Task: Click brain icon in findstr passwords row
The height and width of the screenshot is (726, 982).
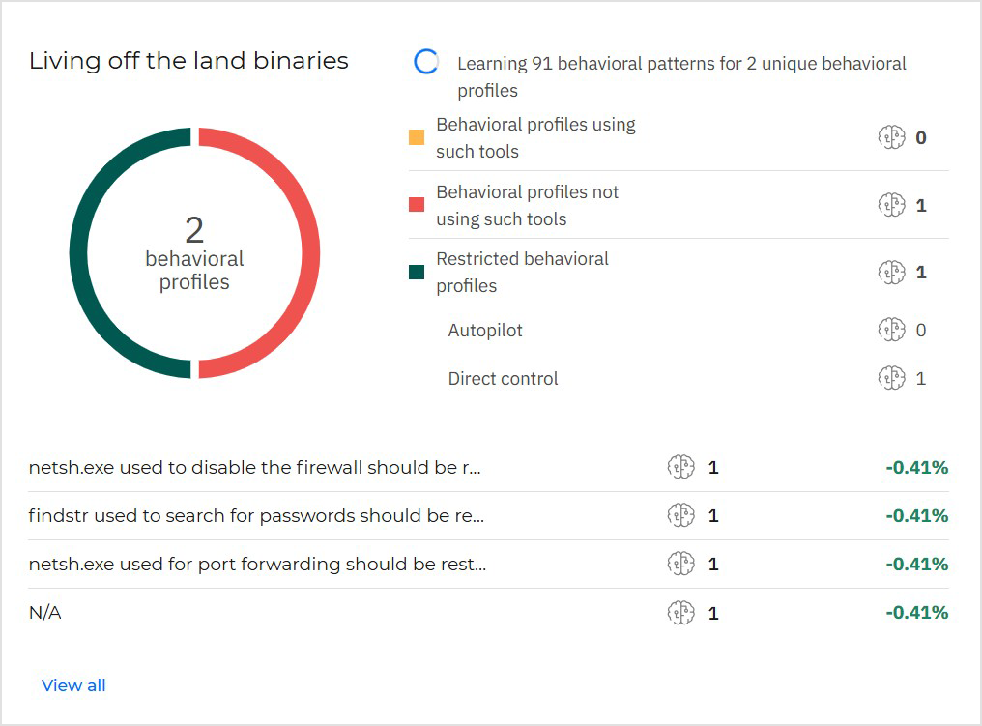Action: [681, 516]
